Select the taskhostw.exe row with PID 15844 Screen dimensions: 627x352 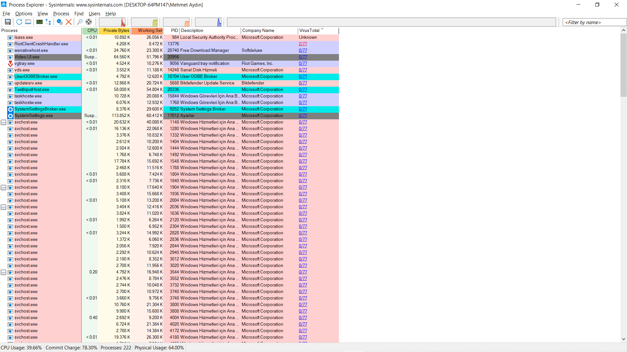[169, 96]
